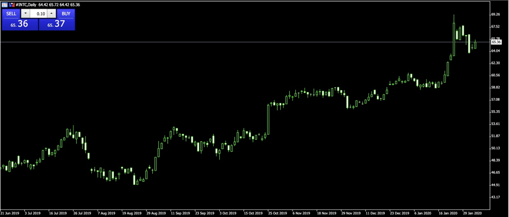Click the #INTC,Daily chart title text
Viewport: 509px width, 217px height.
[x=26, y=5]
